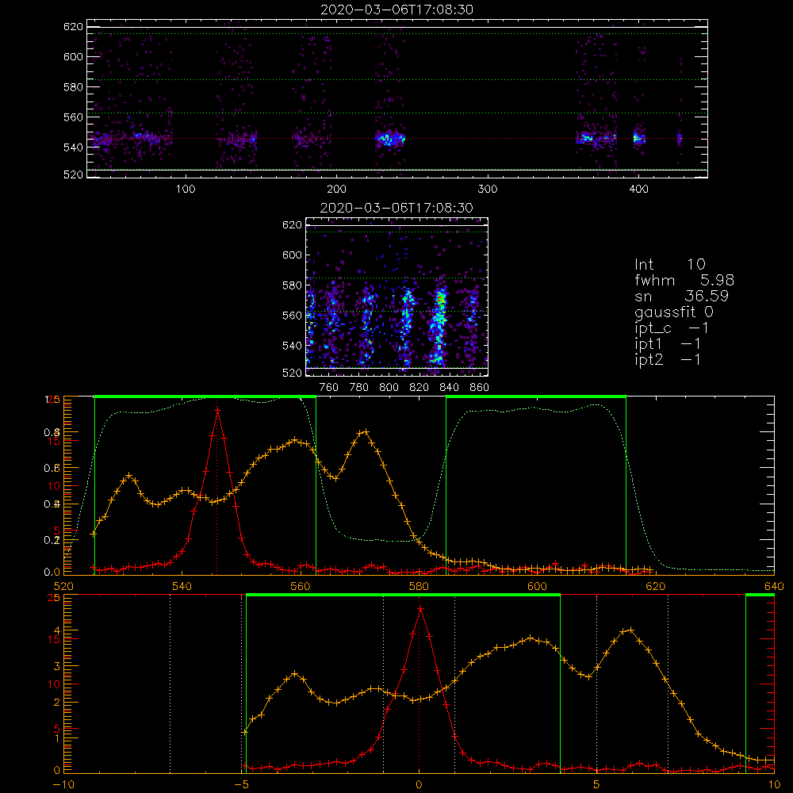The height and width of the screenshot is (793, 793).
Task: Select the 'ipt2 -1' readout line
Action: tap(668, 359)
